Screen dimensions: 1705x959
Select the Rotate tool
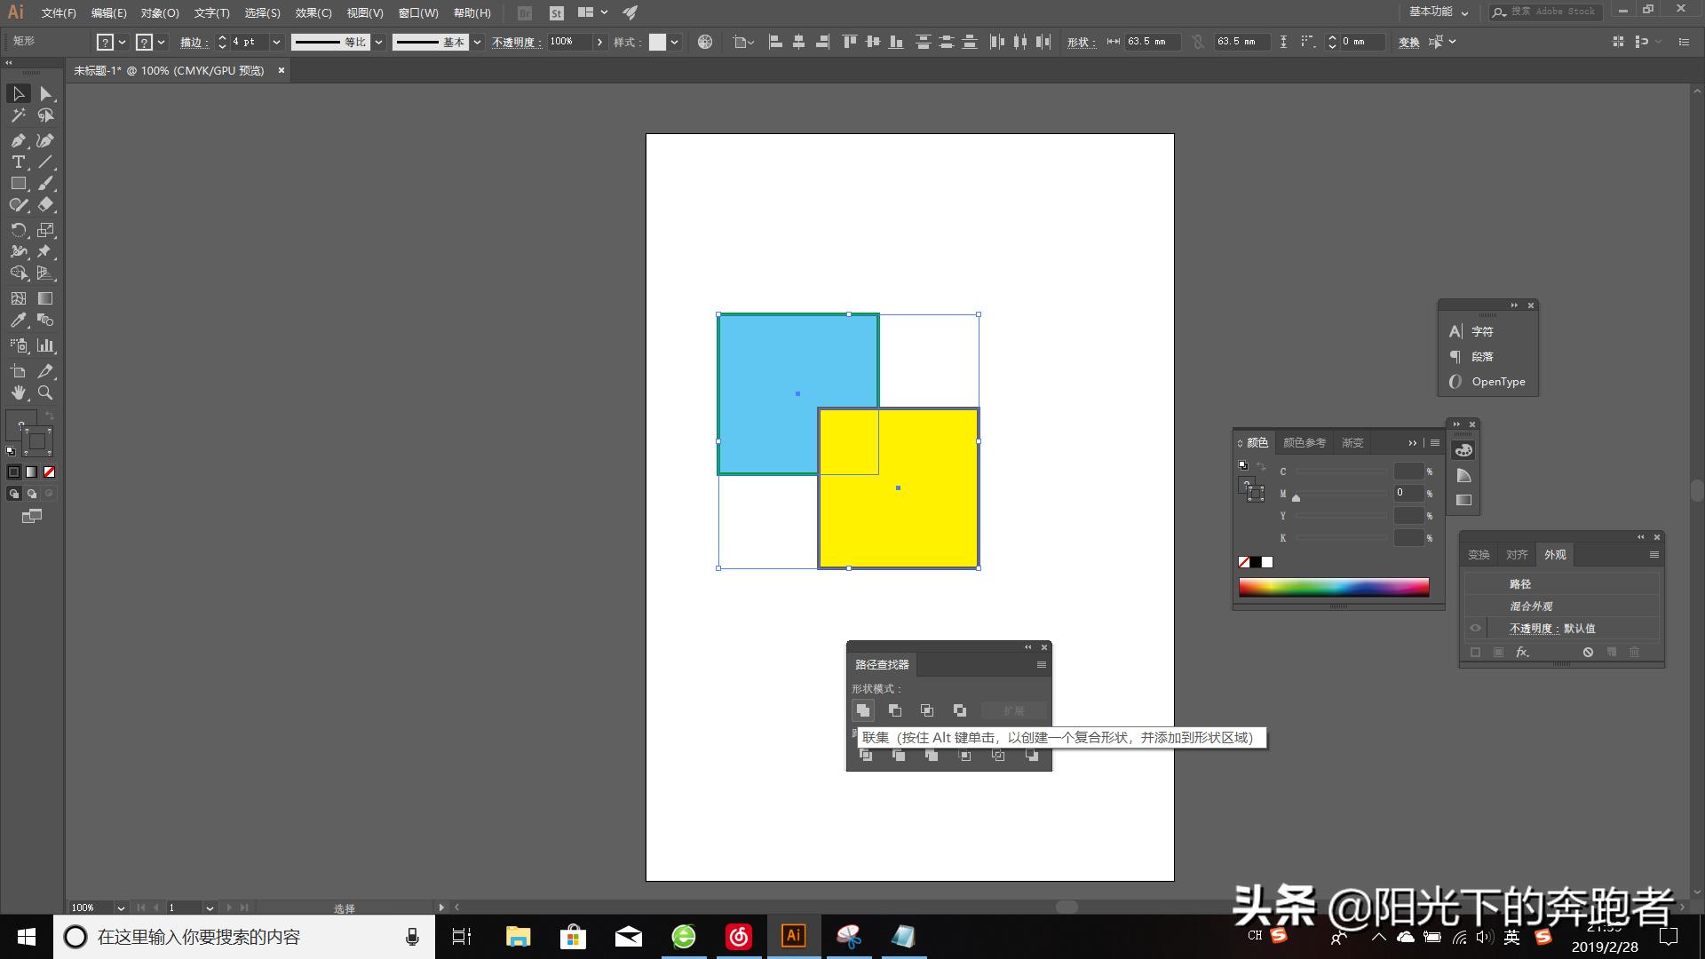coord(18,230)
